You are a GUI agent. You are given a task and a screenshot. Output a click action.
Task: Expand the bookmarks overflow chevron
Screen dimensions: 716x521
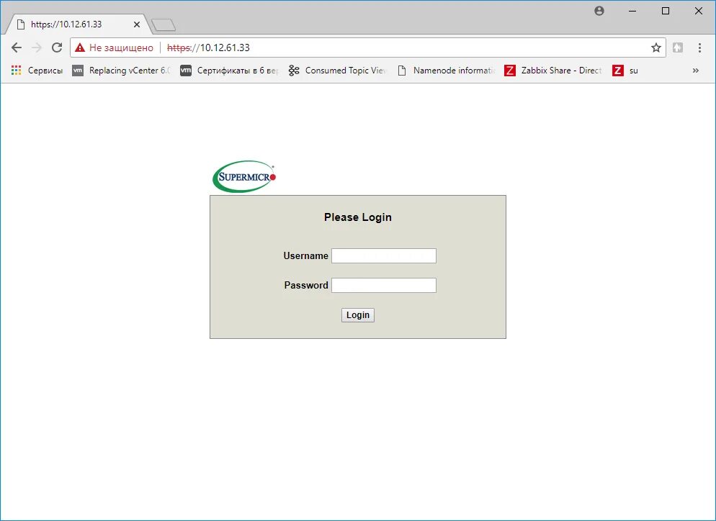tap(695, 71)
